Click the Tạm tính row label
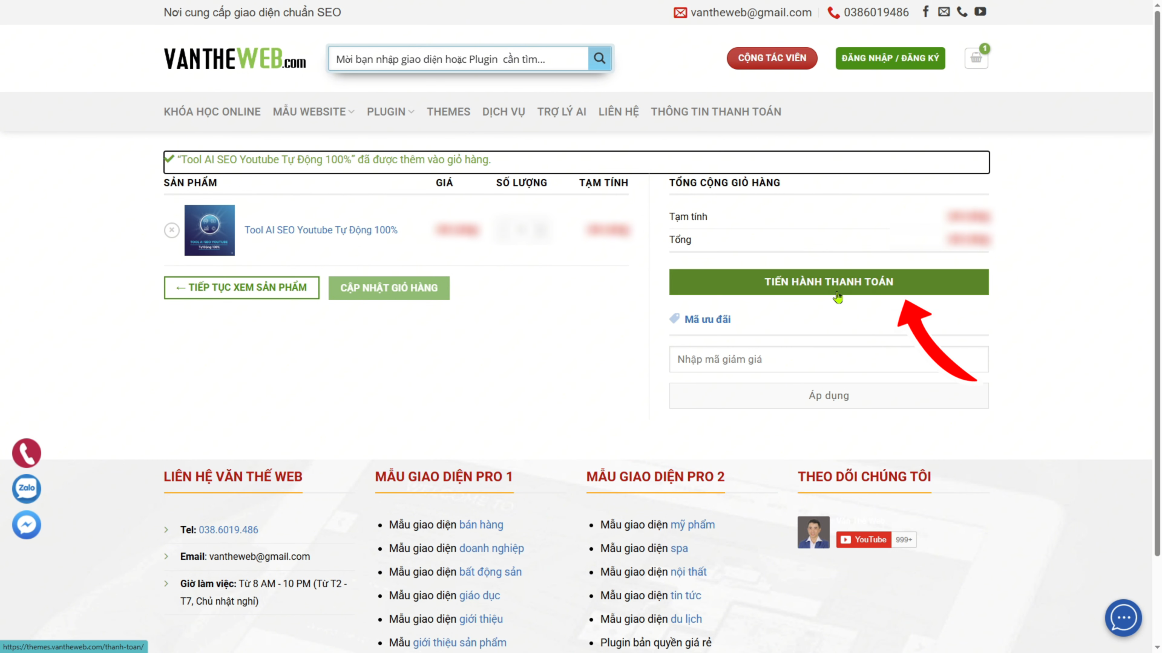The image size is (1162, 653). 688,216
